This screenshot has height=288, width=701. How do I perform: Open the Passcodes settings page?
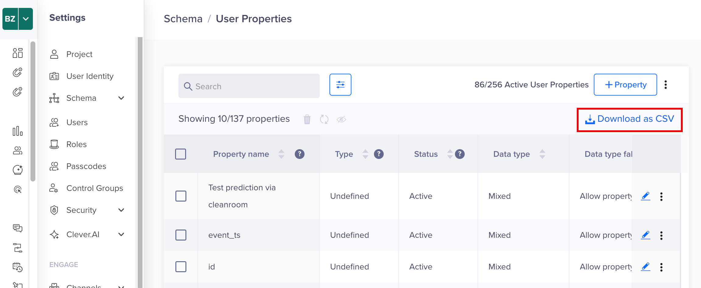78,166
